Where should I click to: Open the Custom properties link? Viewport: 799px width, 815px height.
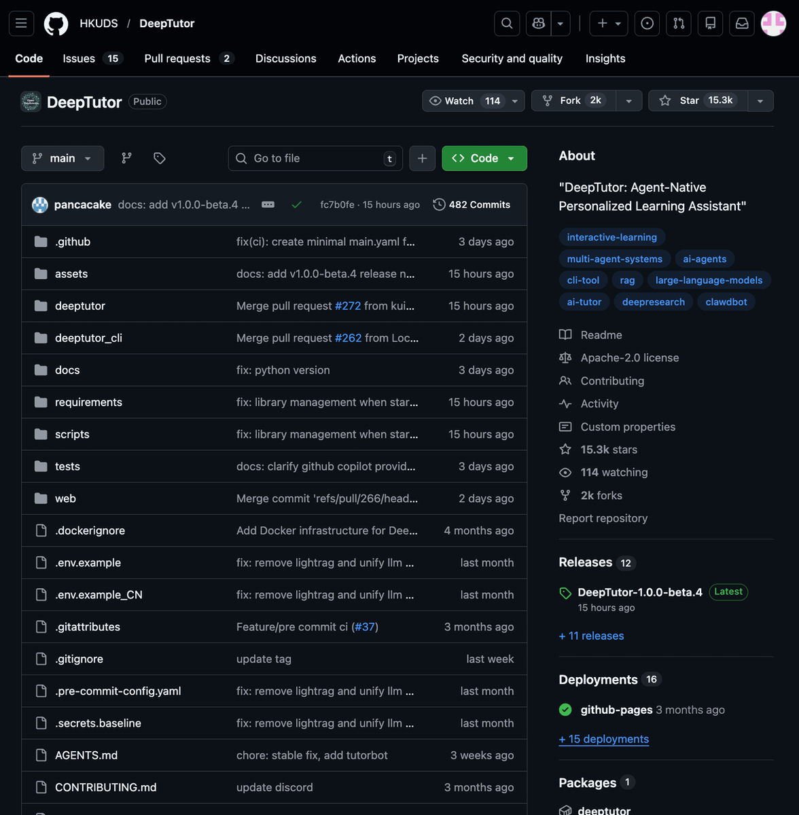click(x=617, y=427)
